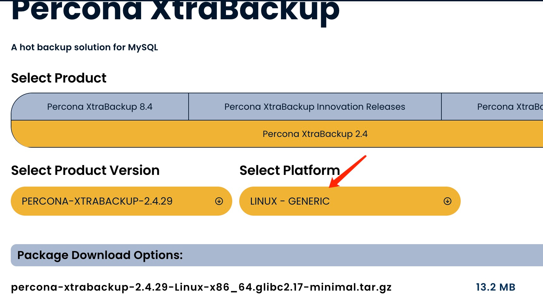The width and height of the screenshot is (543, 296).
Task: Click the Percona XtraBackup page title
Action: pos(175,11)
